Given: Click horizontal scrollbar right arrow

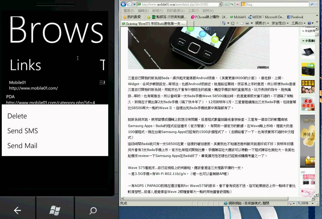Looking at the screenshot, I should coord(313,199).
